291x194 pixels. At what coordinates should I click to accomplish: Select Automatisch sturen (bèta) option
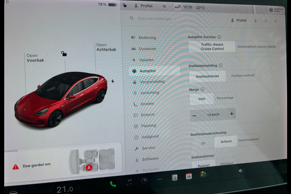tap(257, 47)
